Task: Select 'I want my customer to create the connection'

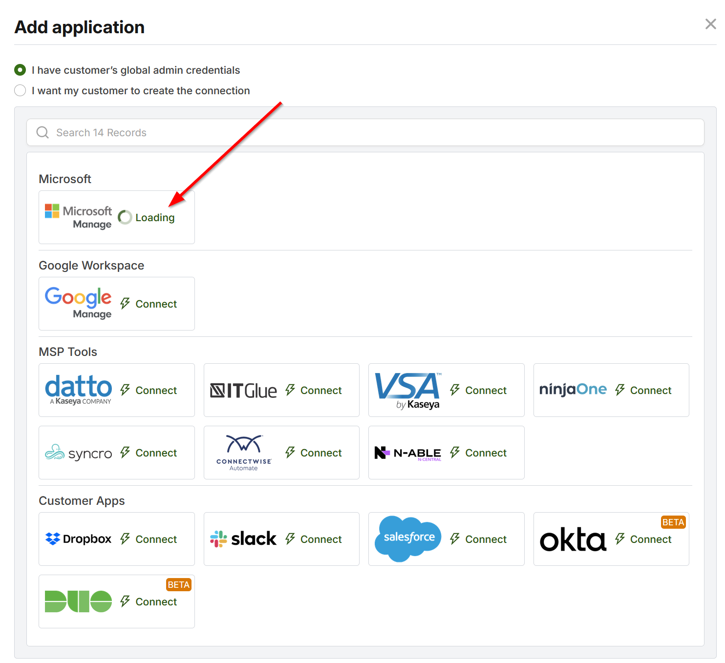Action: (x=20, y=90)
